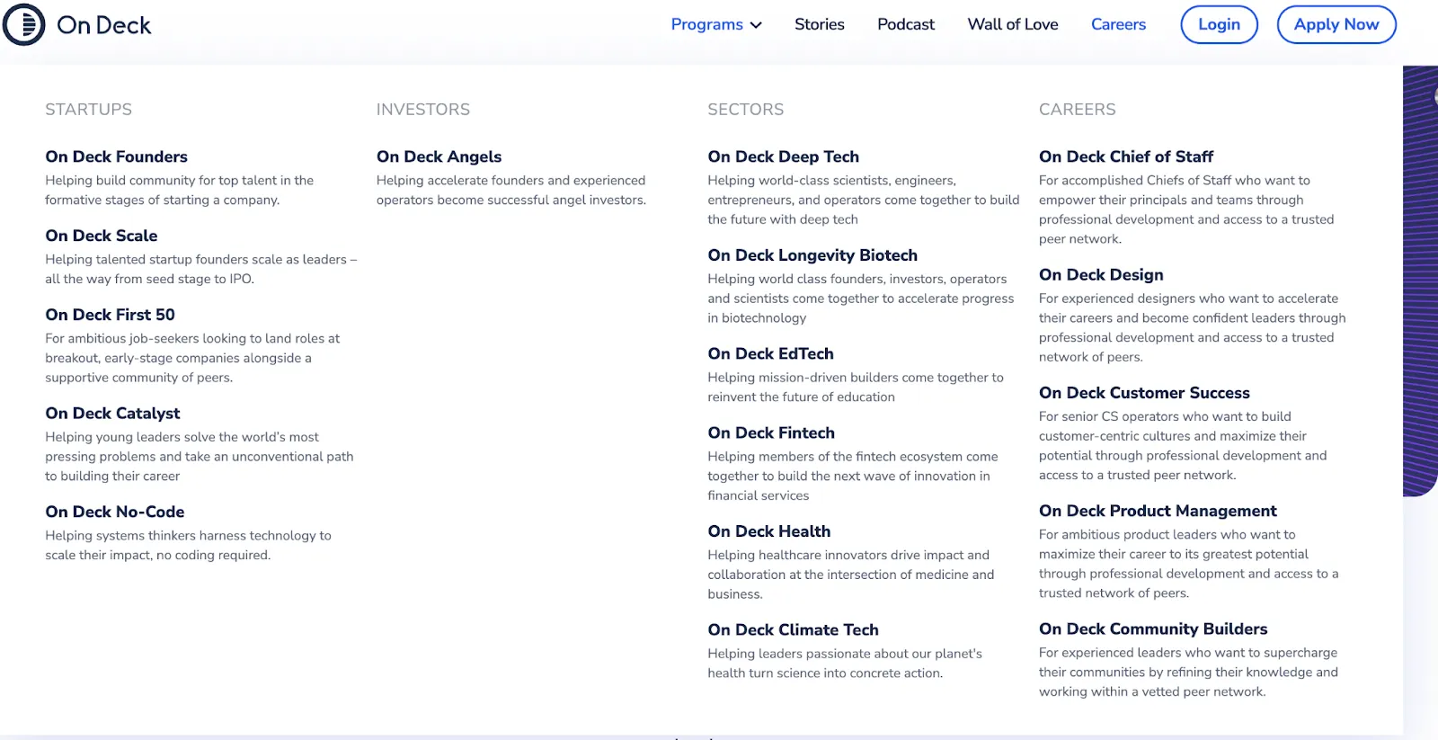
Task: Click text 'Helping young leaders solve the world's most'
Action: click(182, 437)
